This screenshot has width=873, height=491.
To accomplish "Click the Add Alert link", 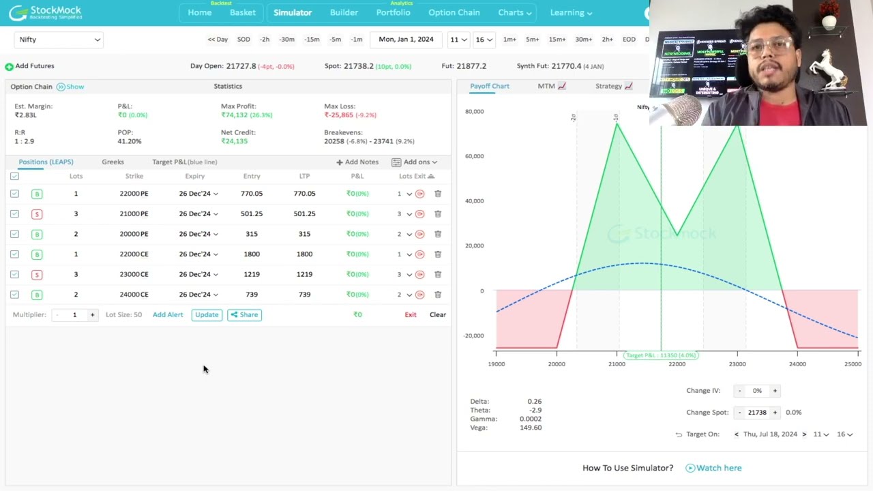I will [x=168, y=315].
